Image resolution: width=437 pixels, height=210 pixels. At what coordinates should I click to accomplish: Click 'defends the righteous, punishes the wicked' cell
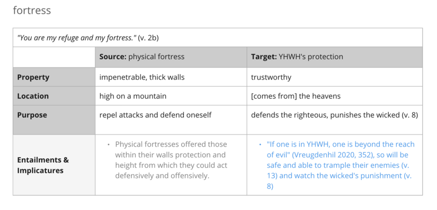(x=334, y=120)
